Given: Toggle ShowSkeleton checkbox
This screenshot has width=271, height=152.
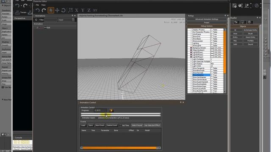Looking at the screenshot, I should pyautogui.click(x=212, y=75).
